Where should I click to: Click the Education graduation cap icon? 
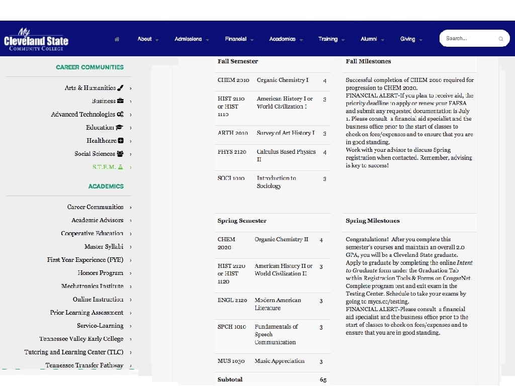119,127
